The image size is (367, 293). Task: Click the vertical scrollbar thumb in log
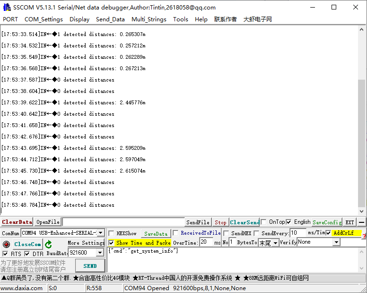coord(362,142)
